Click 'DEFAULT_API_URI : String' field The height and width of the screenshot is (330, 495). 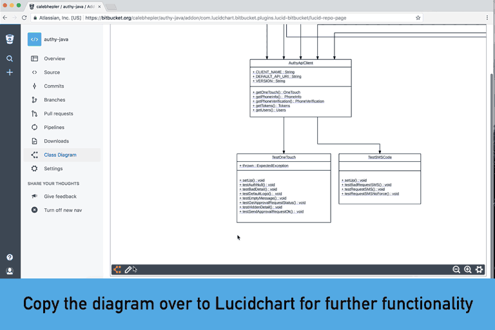(x=277, y=77)
